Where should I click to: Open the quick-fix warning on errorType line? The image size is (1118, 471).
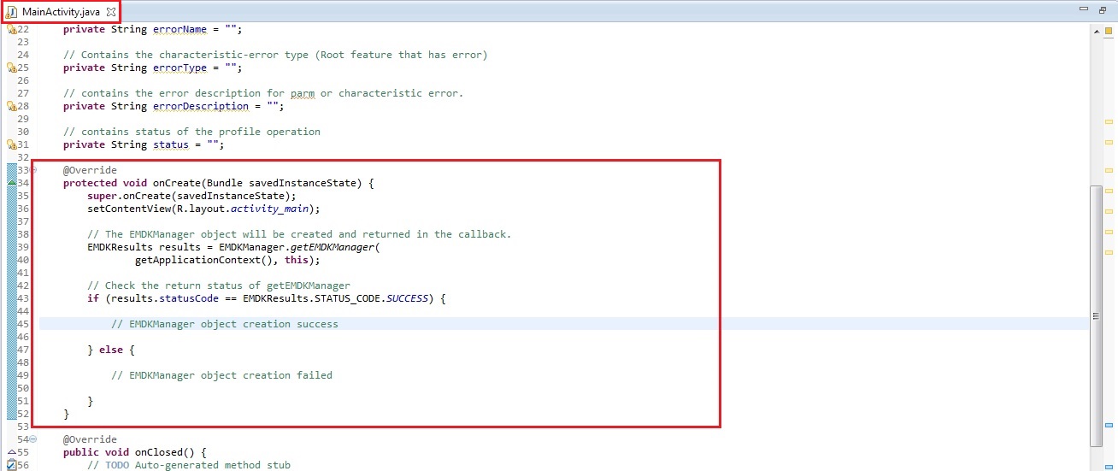[12, 68]
